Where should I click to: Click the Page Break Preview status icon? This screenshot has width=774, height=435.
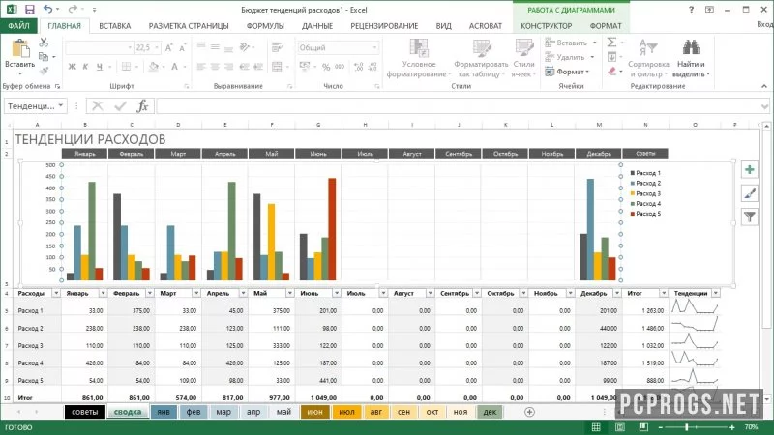[x=643, y=427]
